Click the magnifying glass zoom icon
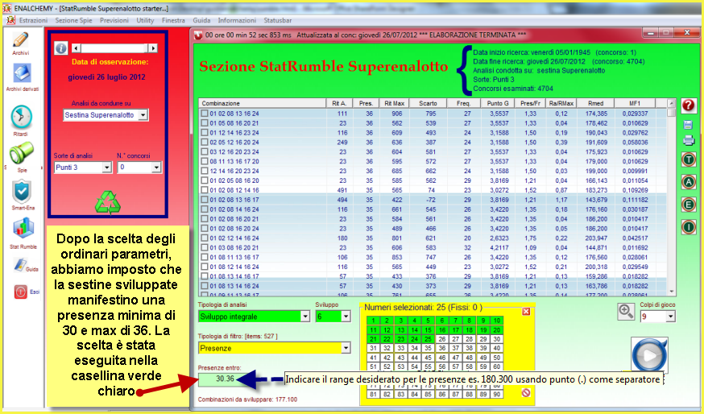The width and height of the screenshot is (704, 414). pyautogui.click(x=626, y=312)
